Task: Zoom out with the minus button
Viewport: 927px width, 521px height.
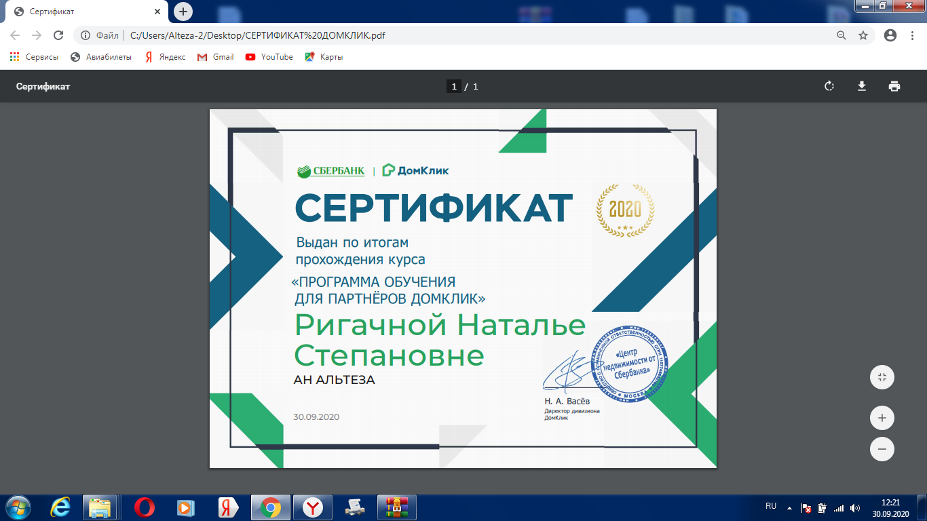Action: click(x=882, y=449)
